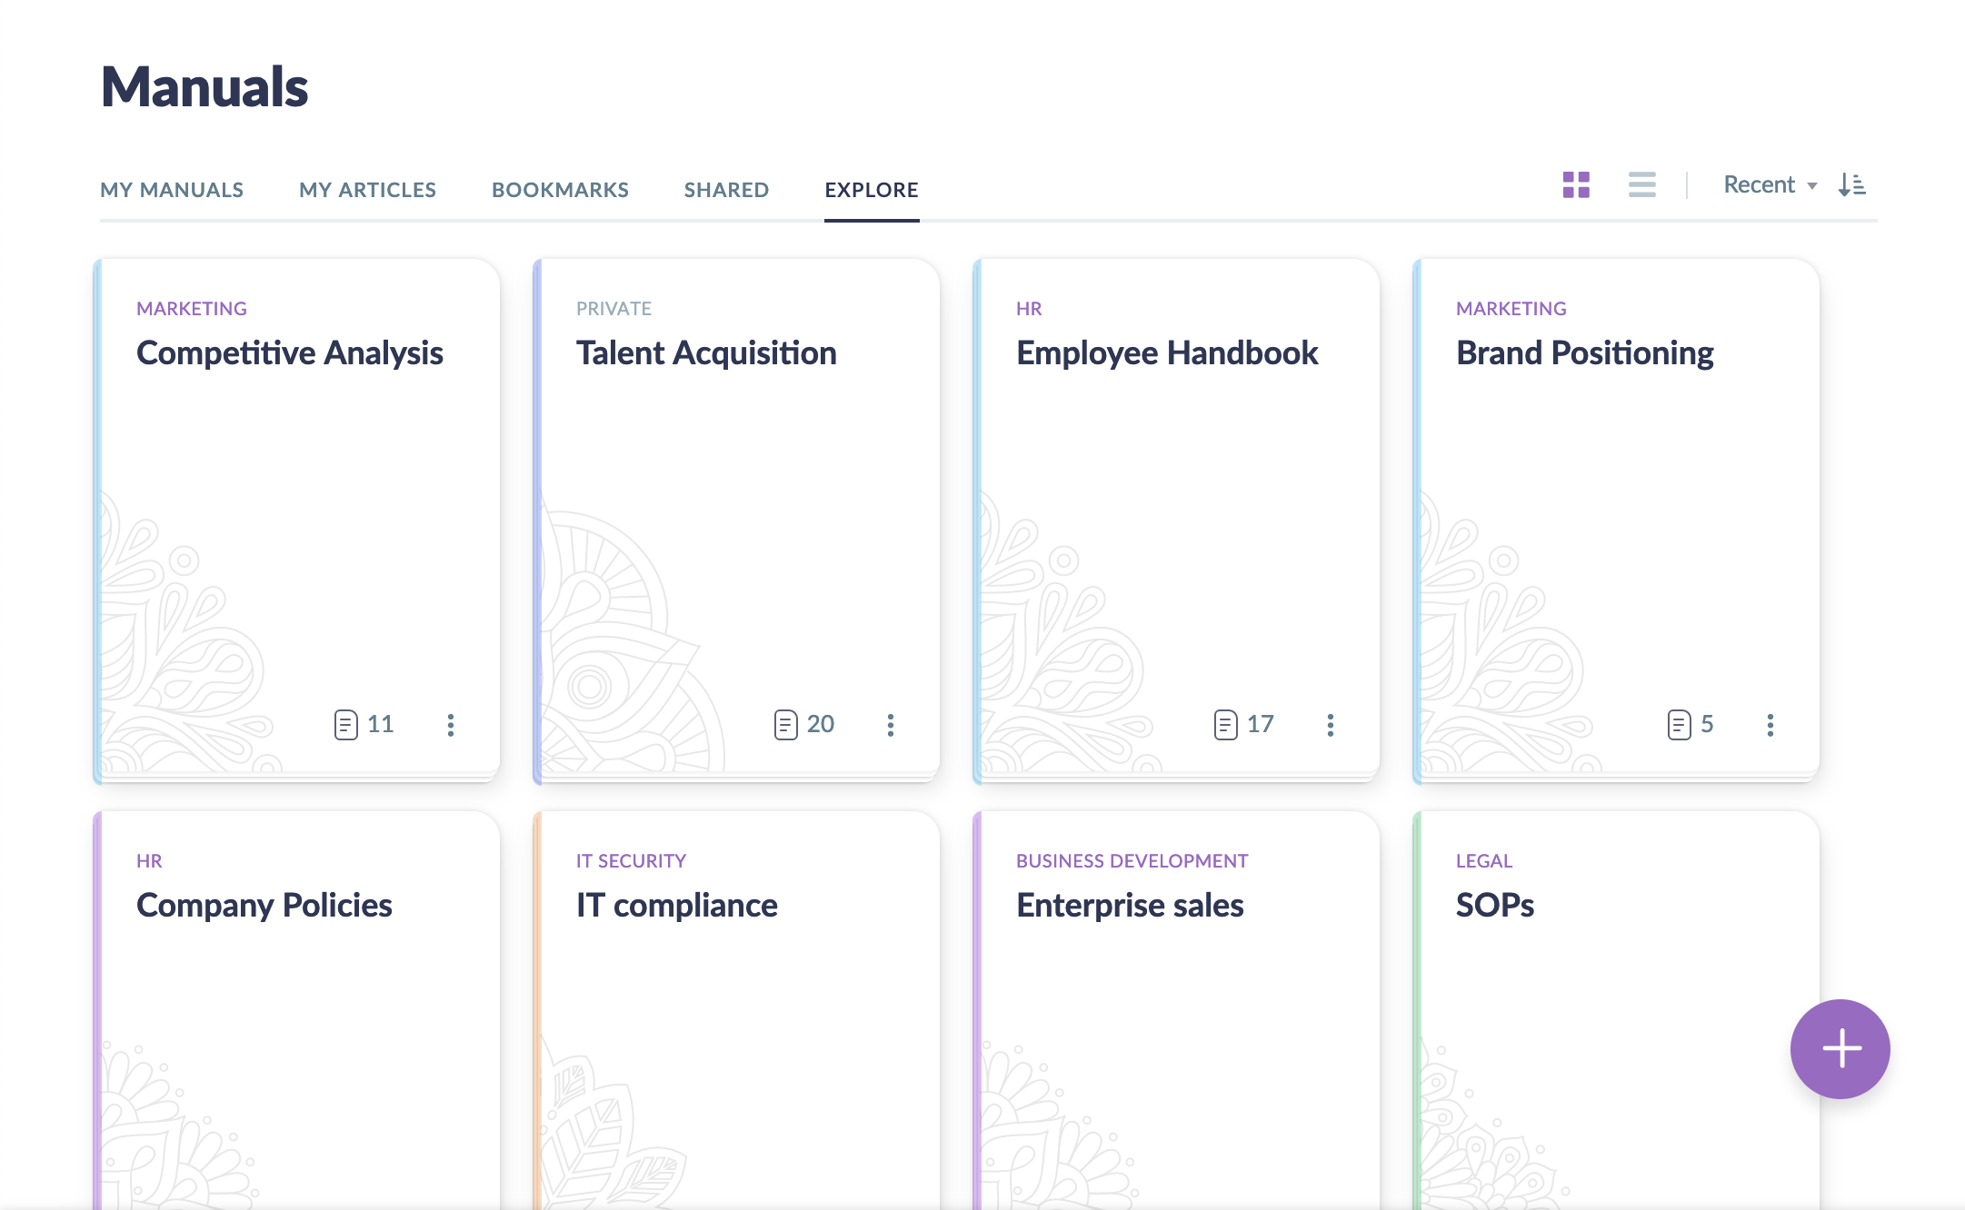
Task: Switch to grid view layout
Action: [1576, 184]
